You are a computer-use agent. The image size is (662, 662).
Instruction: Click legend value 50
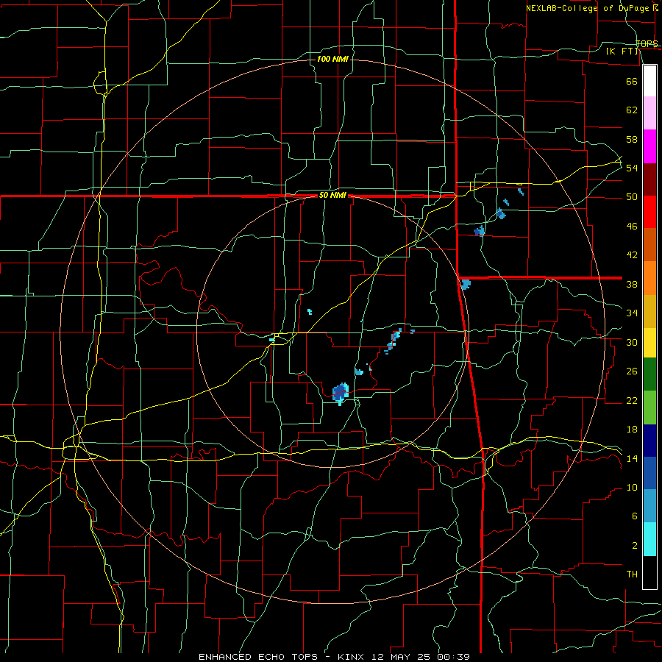pyautogui.click(x=632, y=197)
